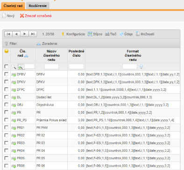Open the DFBV row edit icon

pyautogui.click(x=14, y=74)
